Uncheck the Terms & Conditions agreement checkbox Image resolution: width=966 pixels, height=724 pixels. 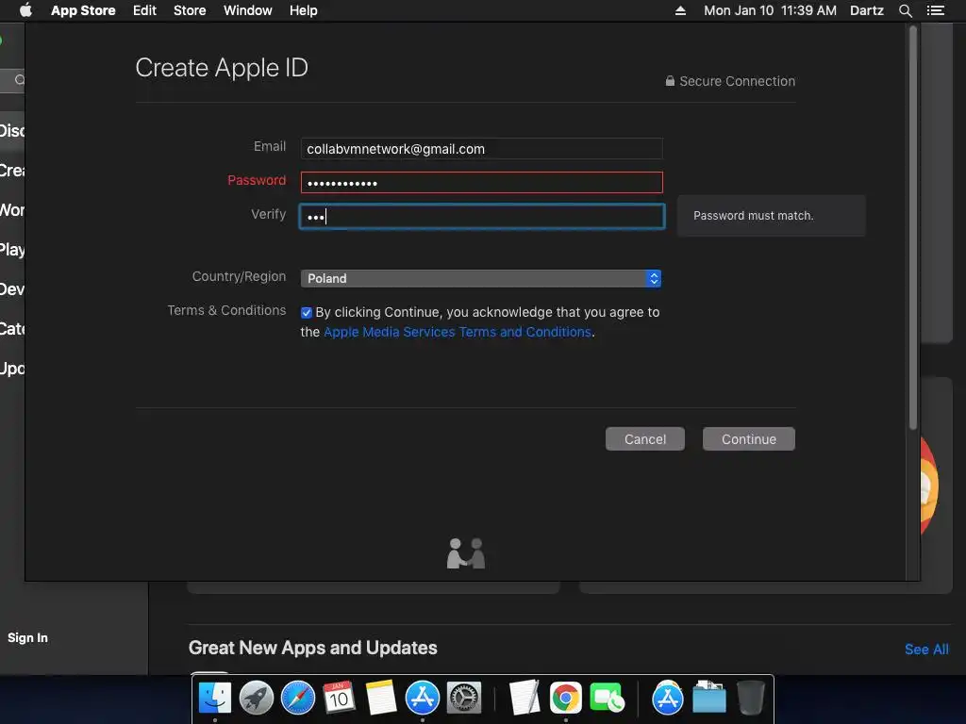pos(307,313)
